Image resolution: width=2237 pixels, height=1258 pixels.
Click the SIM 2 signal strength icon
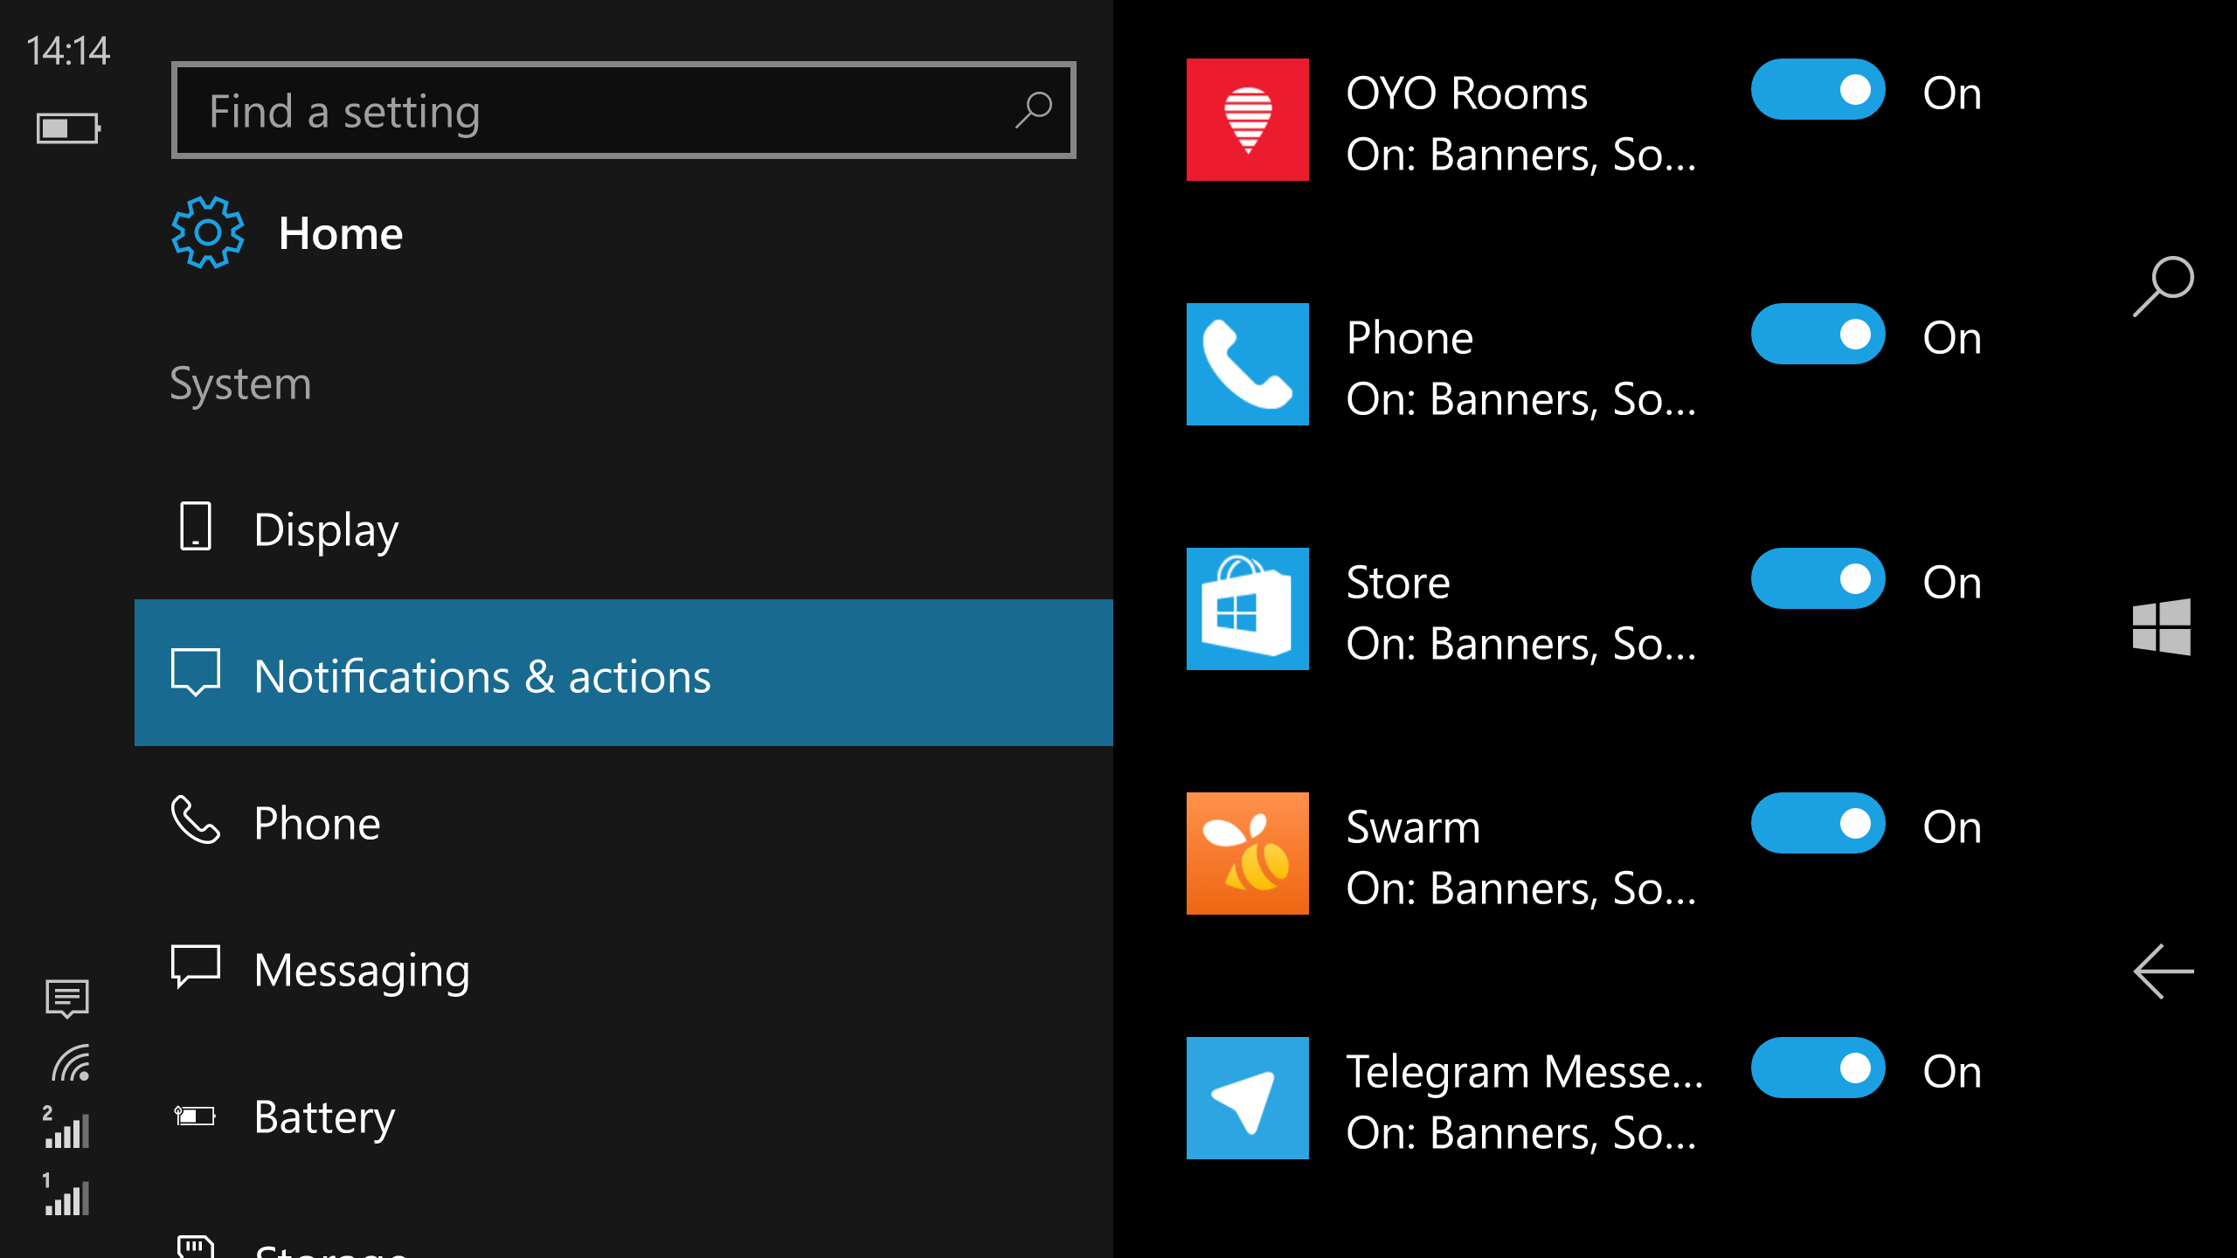66,1127
